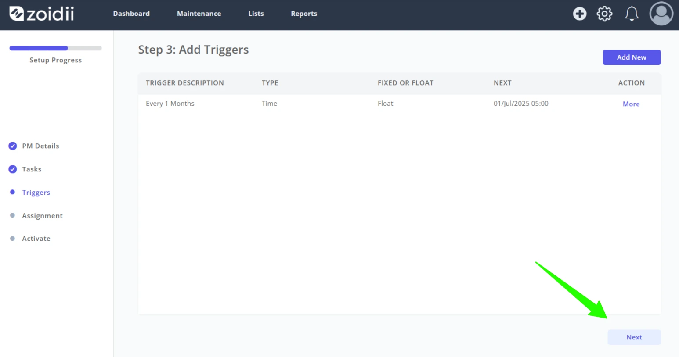Select the 'Time' type cell
This screenshot has width=679, height=357.
269,104
